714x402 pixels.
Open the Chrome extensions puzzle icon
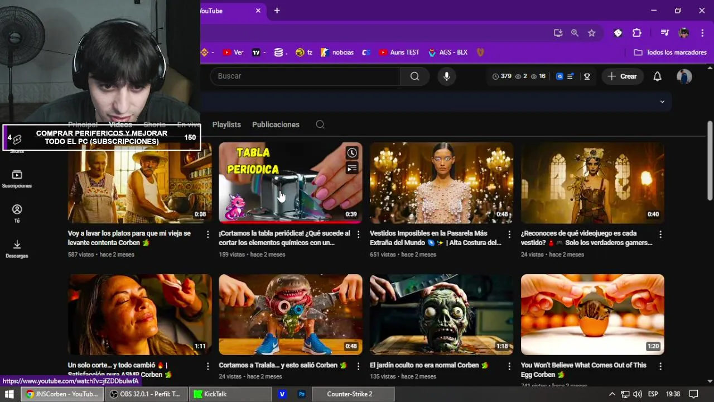(636, 33)
